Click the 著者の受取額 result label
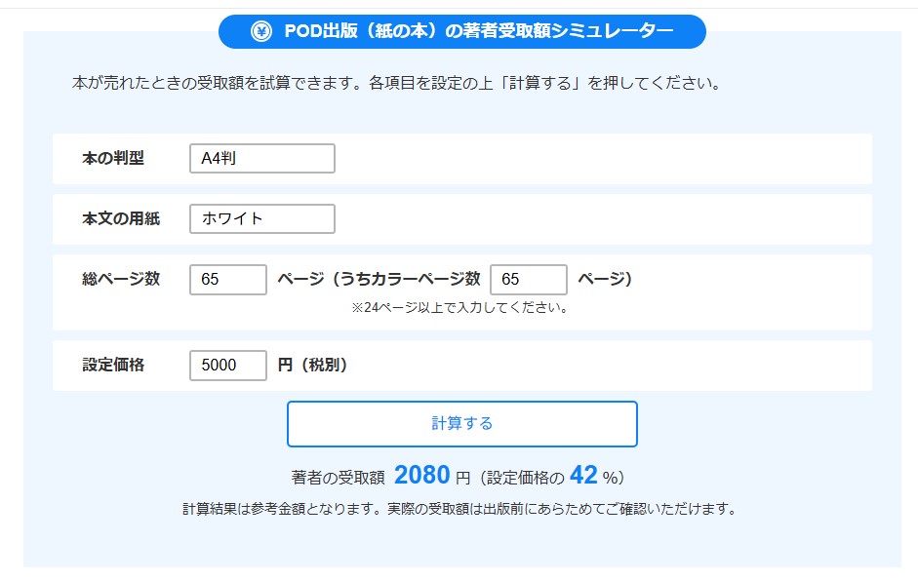 (339, 478)
